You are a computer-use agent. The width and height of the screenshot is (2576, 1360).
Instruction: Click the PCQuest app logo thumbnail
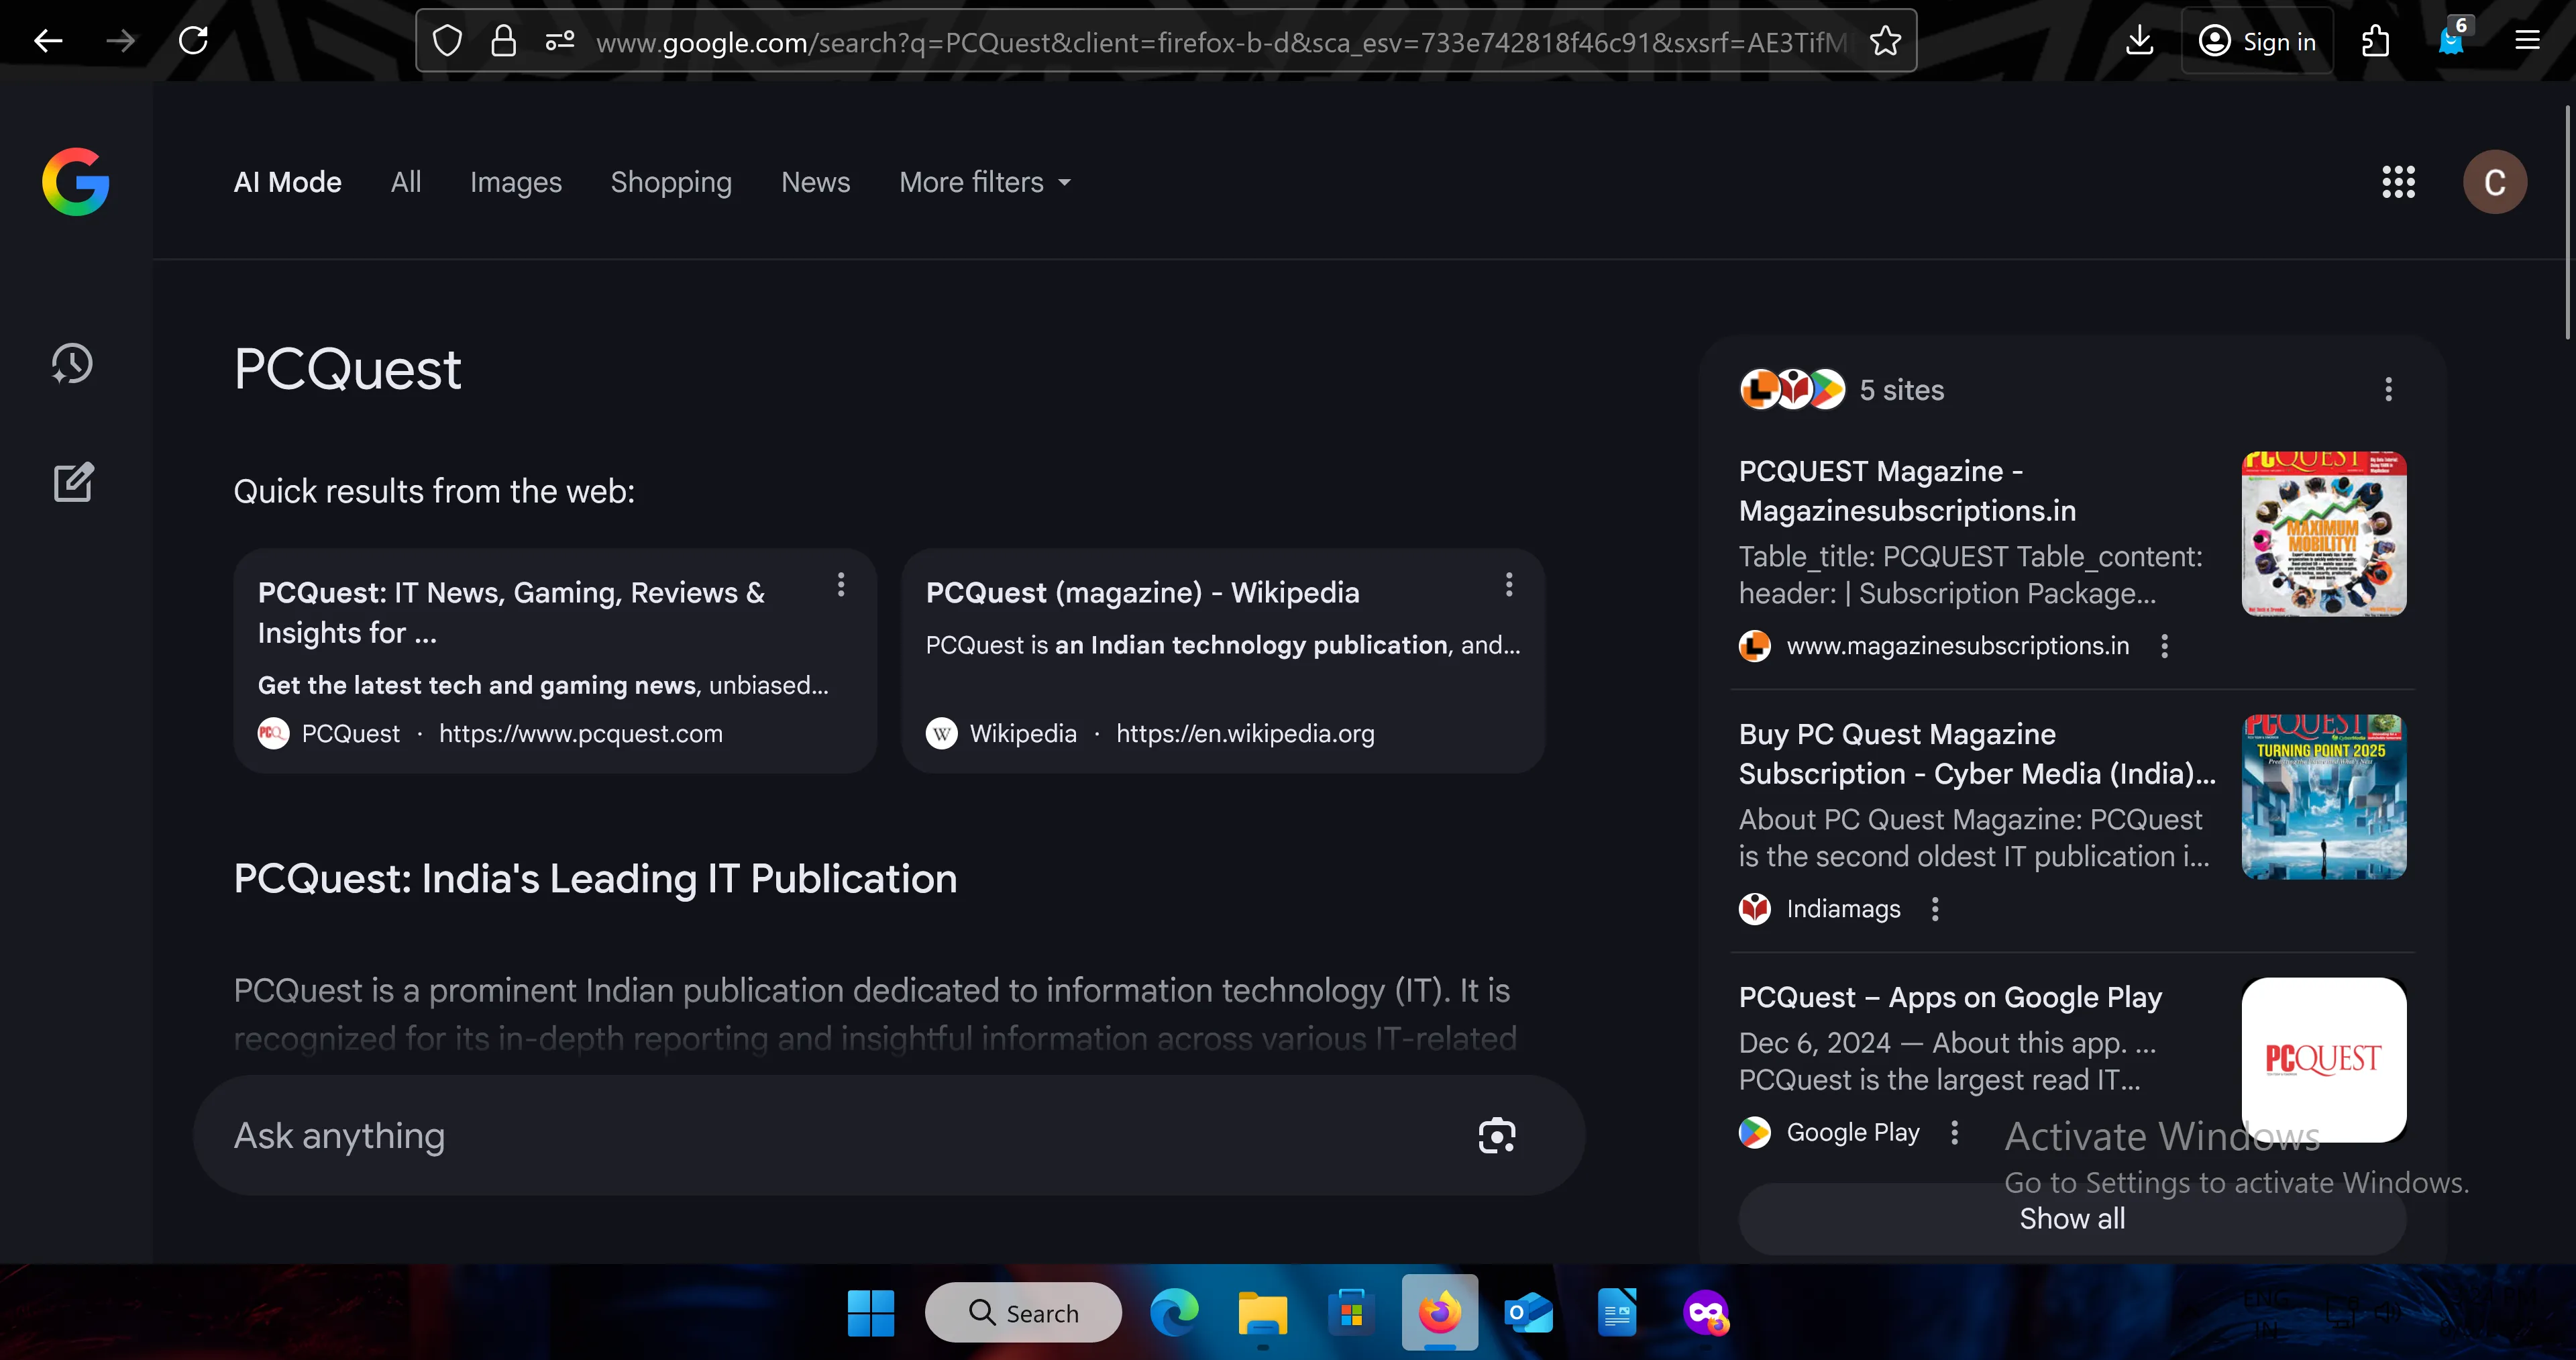2324,1059
